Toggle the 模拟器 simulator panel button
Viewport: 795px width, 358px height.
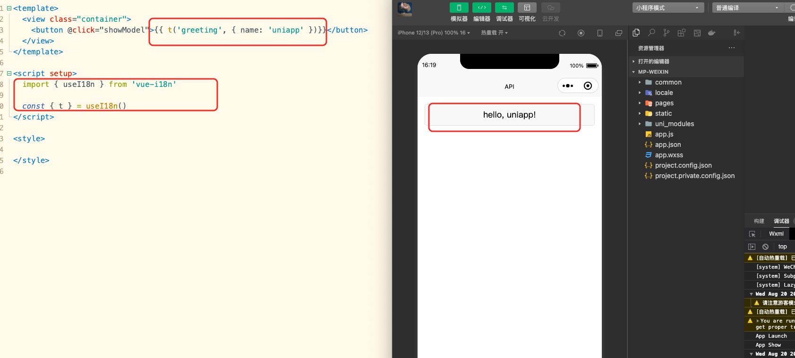459,8
